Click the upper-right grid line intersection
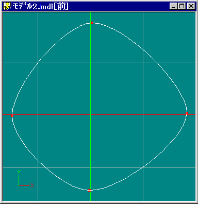Viewport: 198px width, 204px height. (143, 62)
